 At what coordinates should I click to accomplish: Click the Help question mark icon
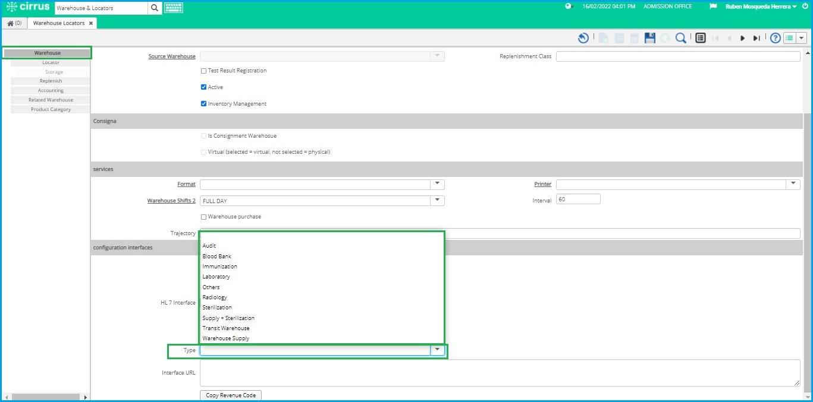click(774, 37)
